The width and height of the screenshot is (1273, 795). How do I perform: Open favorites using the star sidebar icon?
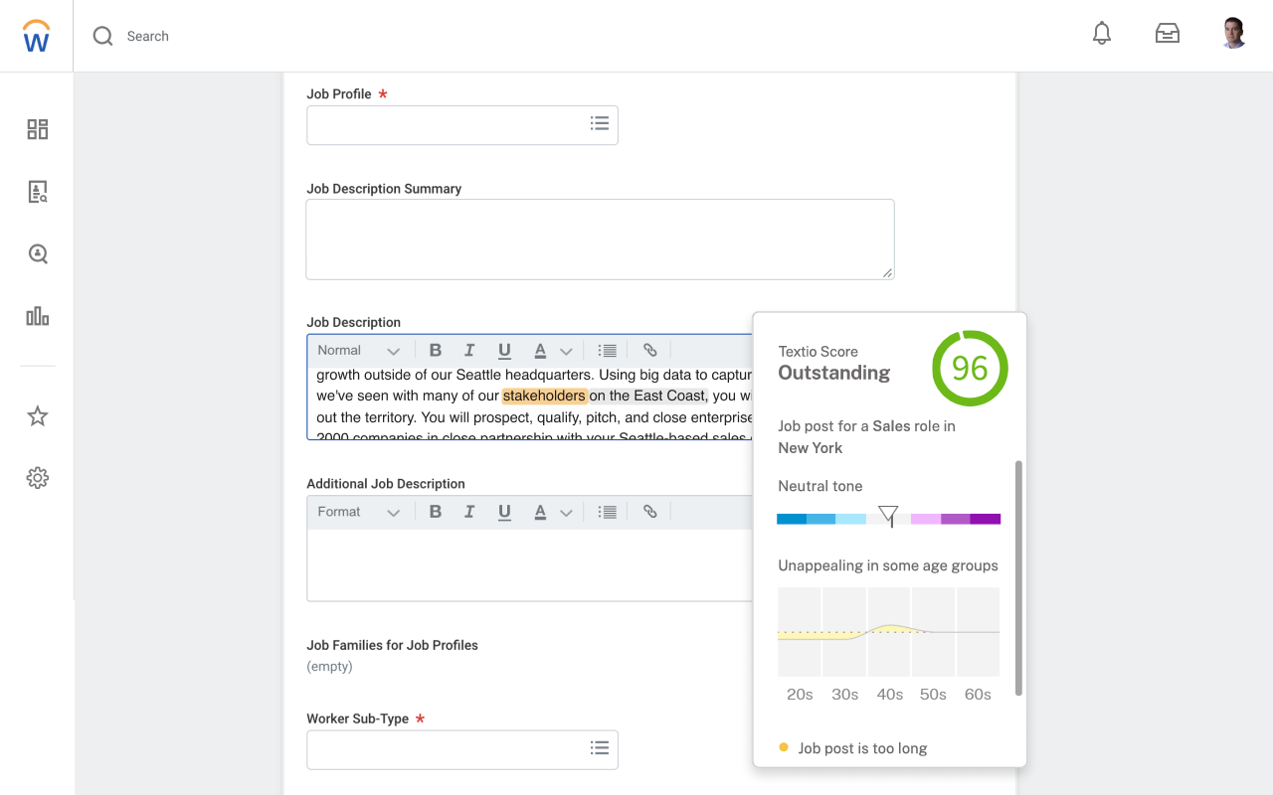click(x=37, y=416)
